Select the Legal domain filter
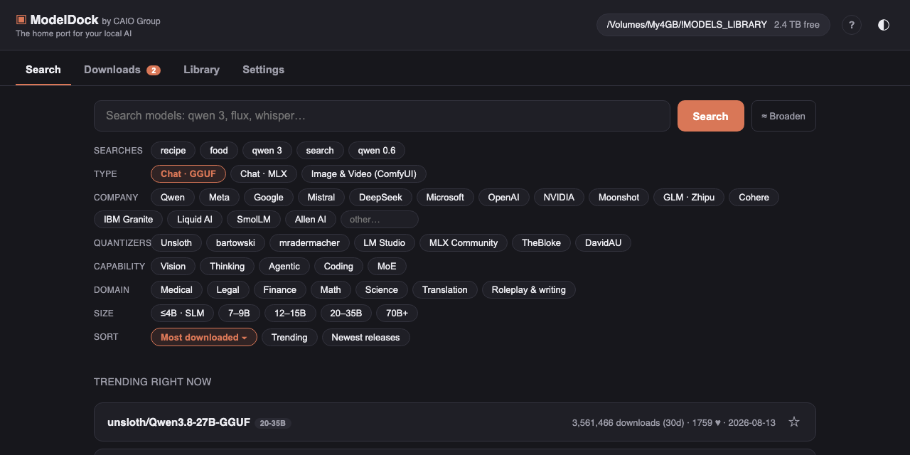Screen dimensions: 910x455 pos(228,289)
